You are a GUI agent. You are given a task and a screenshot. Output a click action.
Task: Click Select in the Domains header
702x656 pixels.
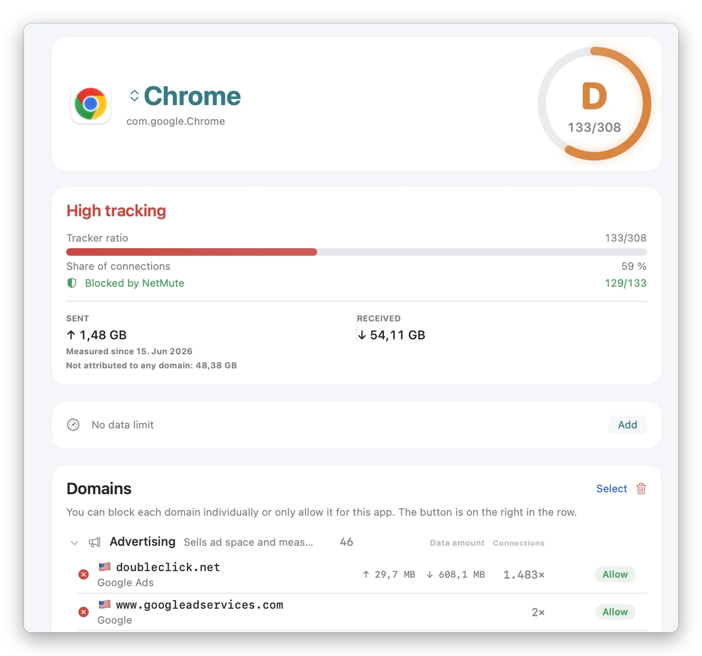click(611, 489)
